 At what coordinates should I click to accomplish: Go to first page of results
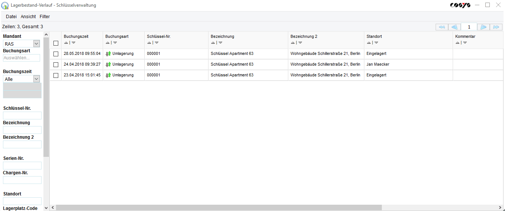pyautogui.click(x=442, y=27)
